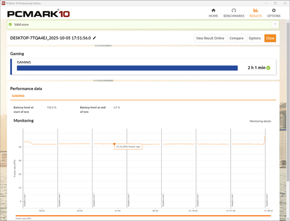Open the result Options button

[255, 38]
